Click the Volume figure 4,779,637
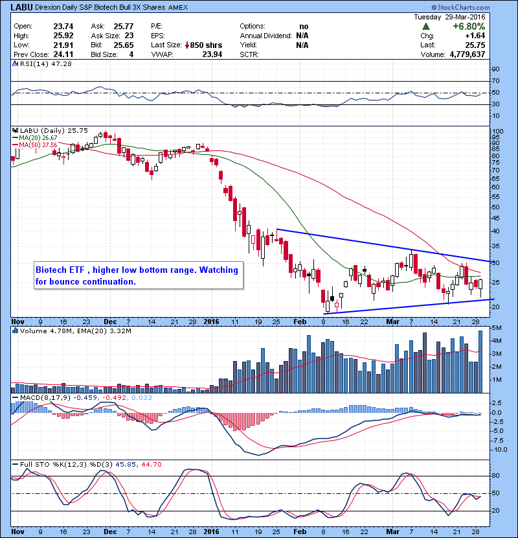 (467, 54)
